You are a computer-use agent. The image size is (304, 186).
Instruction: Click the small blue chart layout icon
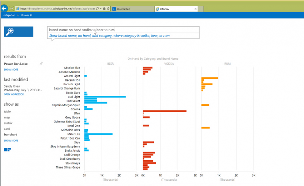[7, 150]
